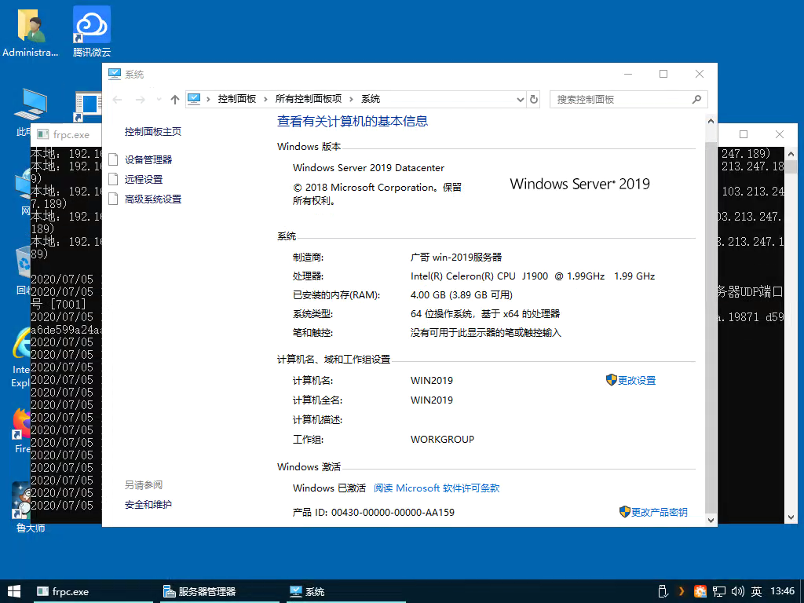804x603 pixels.
Task: Click the processor value "Intel(R) Celeron(R) CPU J1900"
Action: pyautogui.click(x=480, y=276)
